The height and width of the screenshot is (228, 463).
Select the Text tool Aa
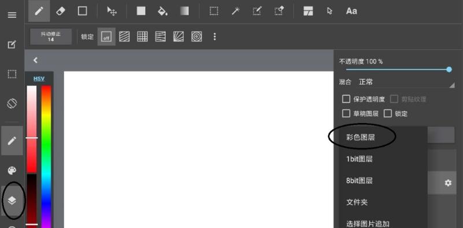pos(351,11)
